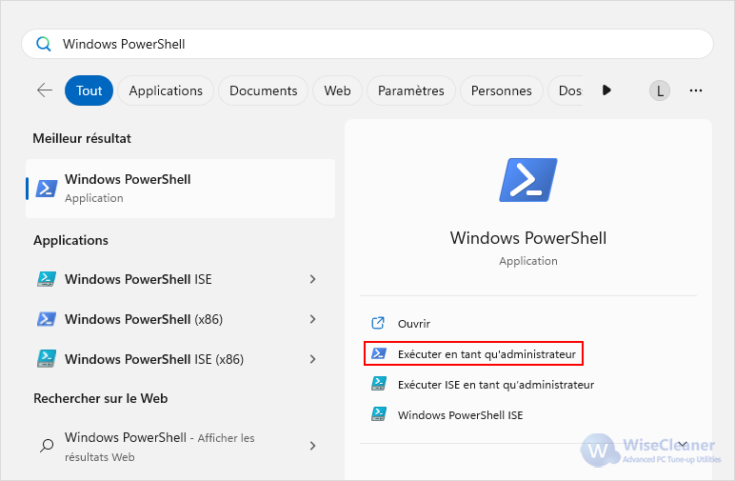Click the search magnifier icon
The image size is (735, 481).
tap(43, 44)
